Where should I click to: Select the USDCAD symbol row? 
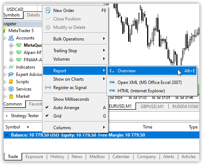[x=15, y=9]
